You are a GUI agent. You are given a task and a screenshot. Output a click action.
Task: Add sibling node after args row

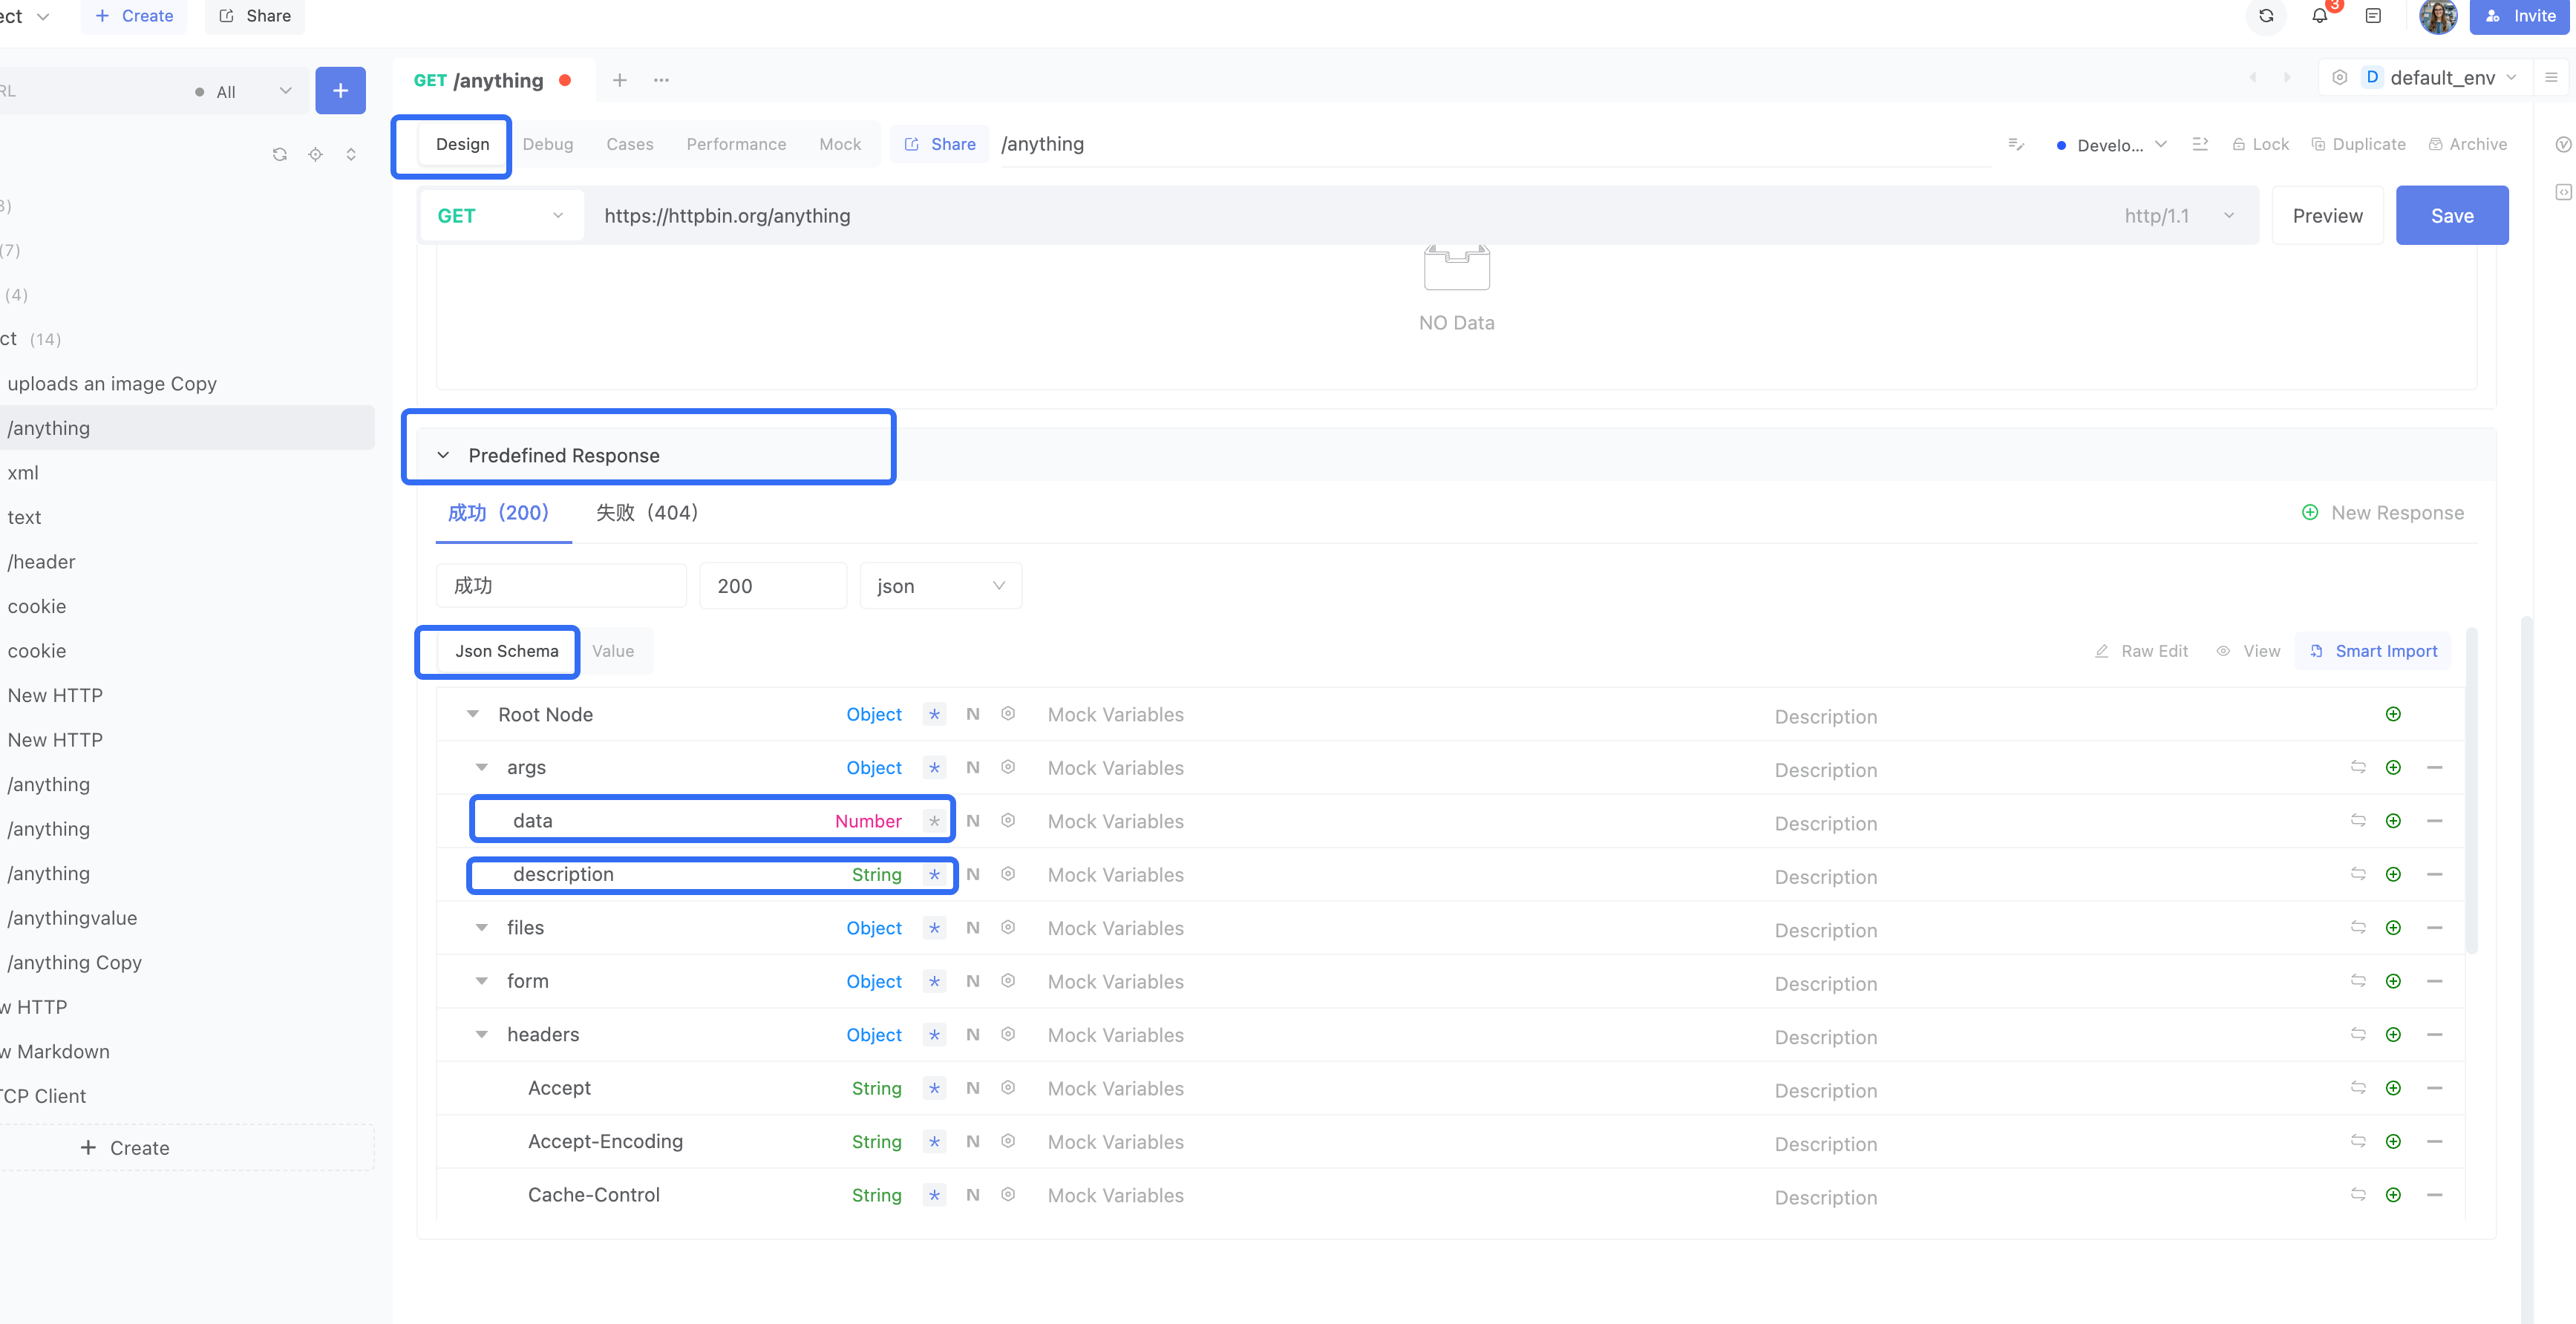coord(2393,768)
